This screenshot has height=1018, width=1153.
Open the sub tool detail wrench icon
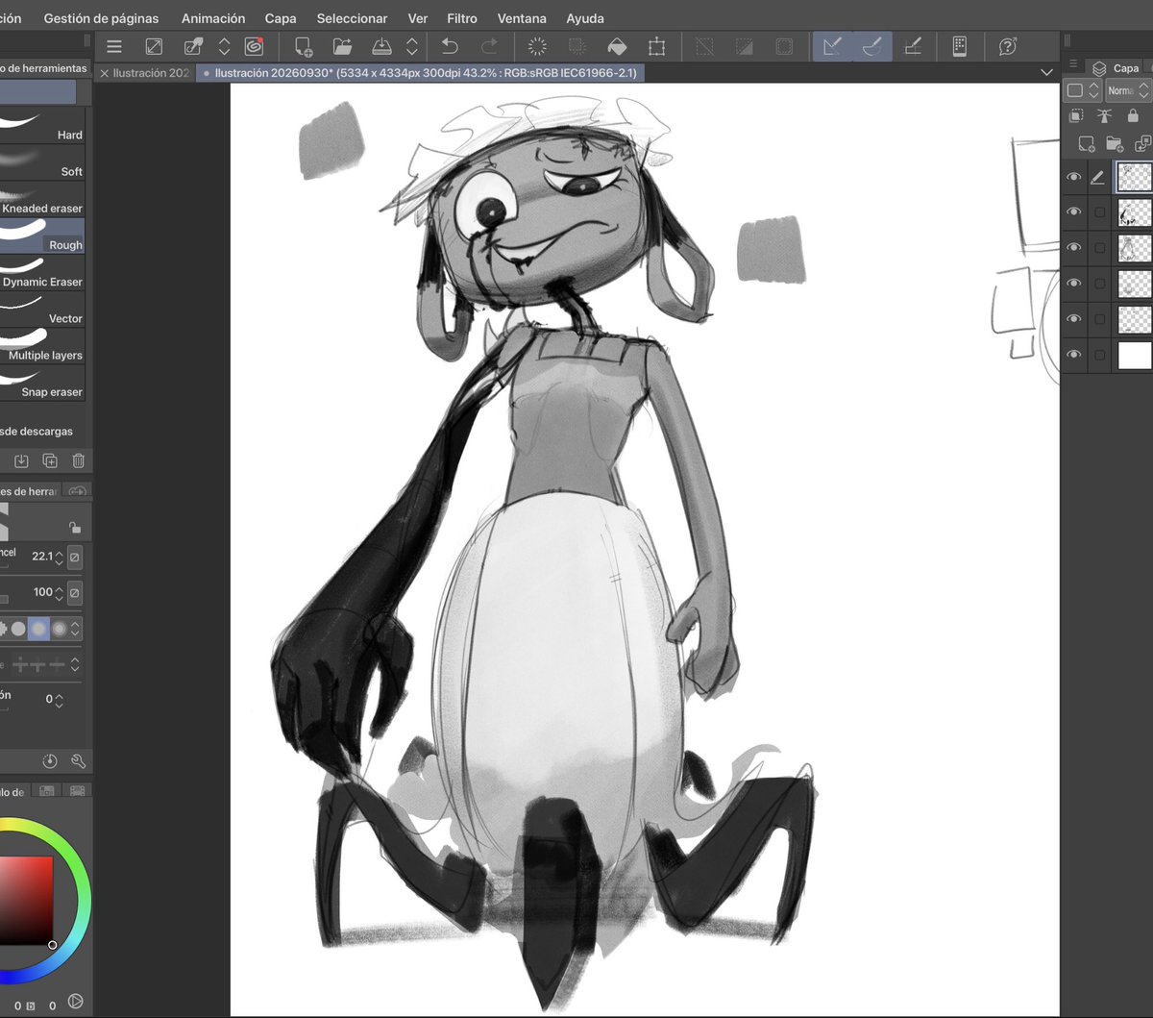(79, 761)
